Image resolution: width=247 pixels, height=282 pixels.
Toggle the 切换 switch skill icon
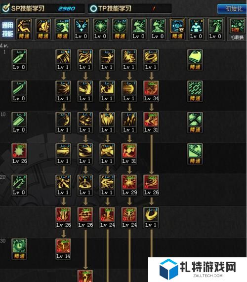237,29
